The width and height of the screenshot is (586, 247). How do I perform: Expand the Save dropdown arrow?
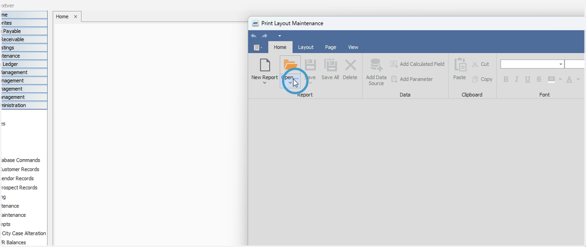tap(310, 83)
